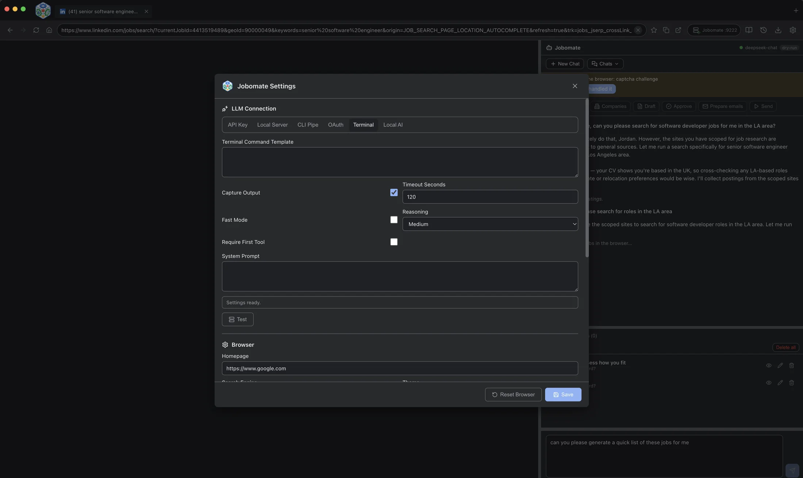Reload the page with refresh icon
The image size is (803, 478).
(36, 30)
